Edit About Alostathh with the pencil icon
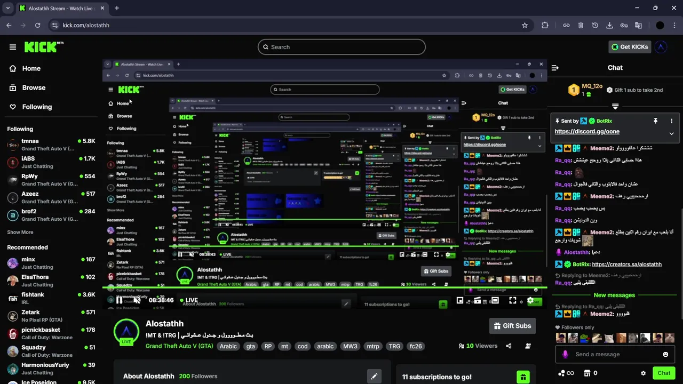The height and width of the screenshot is (384, 683). (374, 376)
